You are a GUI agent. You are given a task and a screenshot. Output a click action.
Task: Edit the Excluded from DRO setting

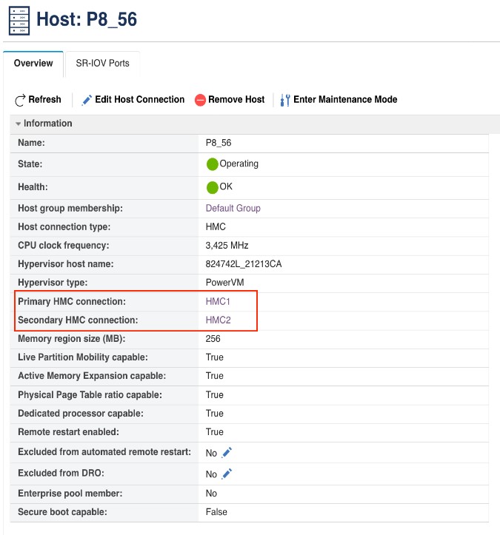[227, 474]
